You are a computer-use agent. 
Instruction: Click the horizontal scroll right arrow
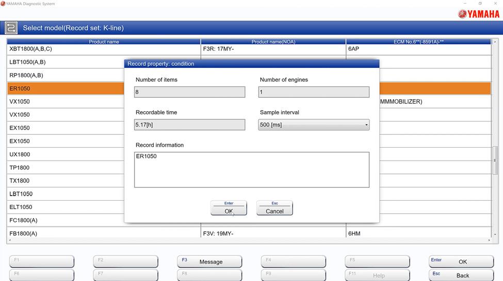click(x=489, y=240)
